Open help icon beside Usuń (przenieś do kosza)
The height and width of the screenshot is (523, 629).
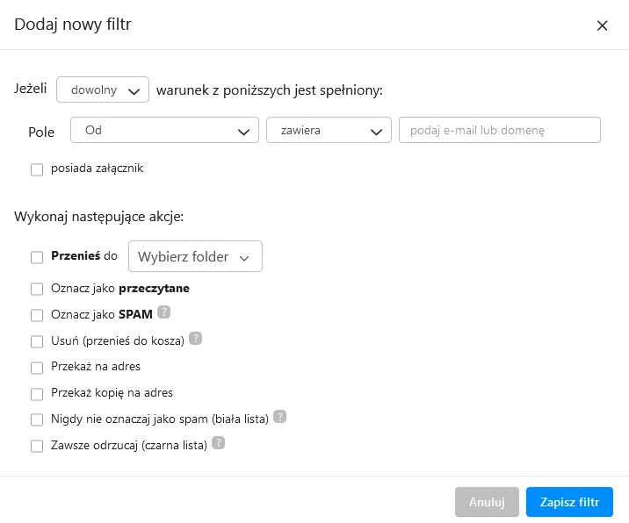195,339
